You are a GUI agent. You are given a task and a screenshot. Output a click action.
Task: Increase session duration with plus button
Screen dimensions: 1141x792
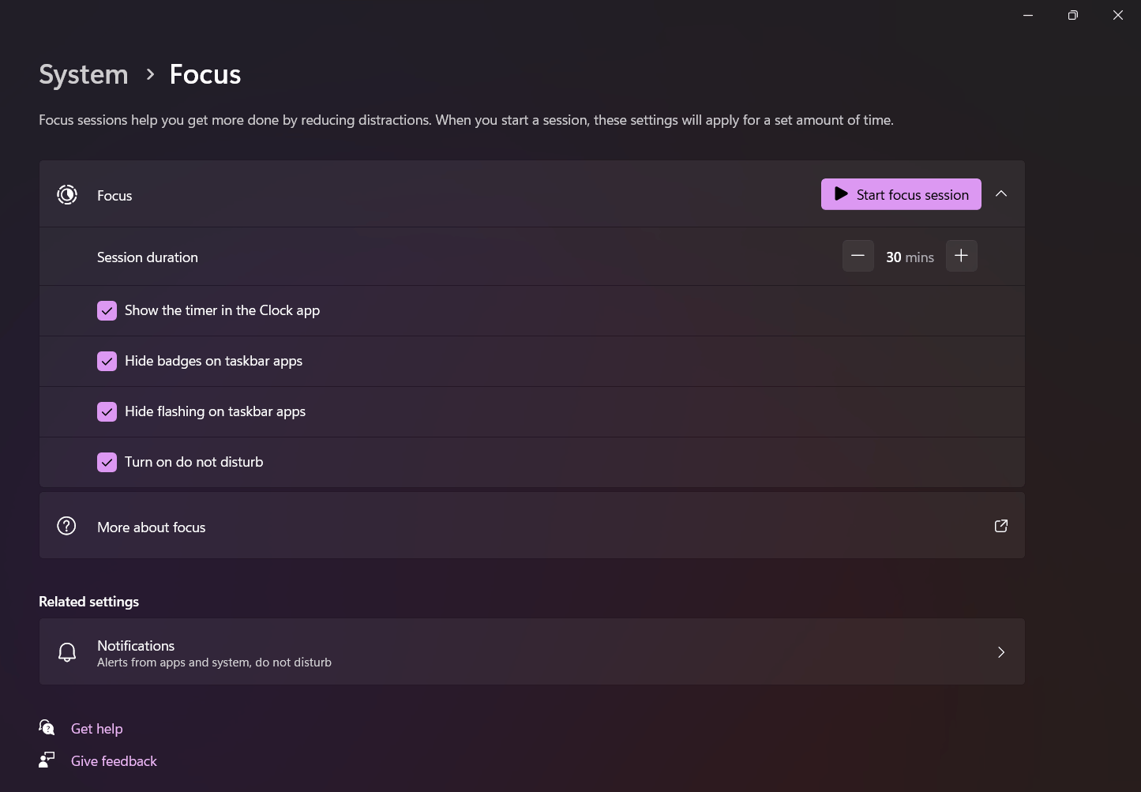click(x=961, y=256)
